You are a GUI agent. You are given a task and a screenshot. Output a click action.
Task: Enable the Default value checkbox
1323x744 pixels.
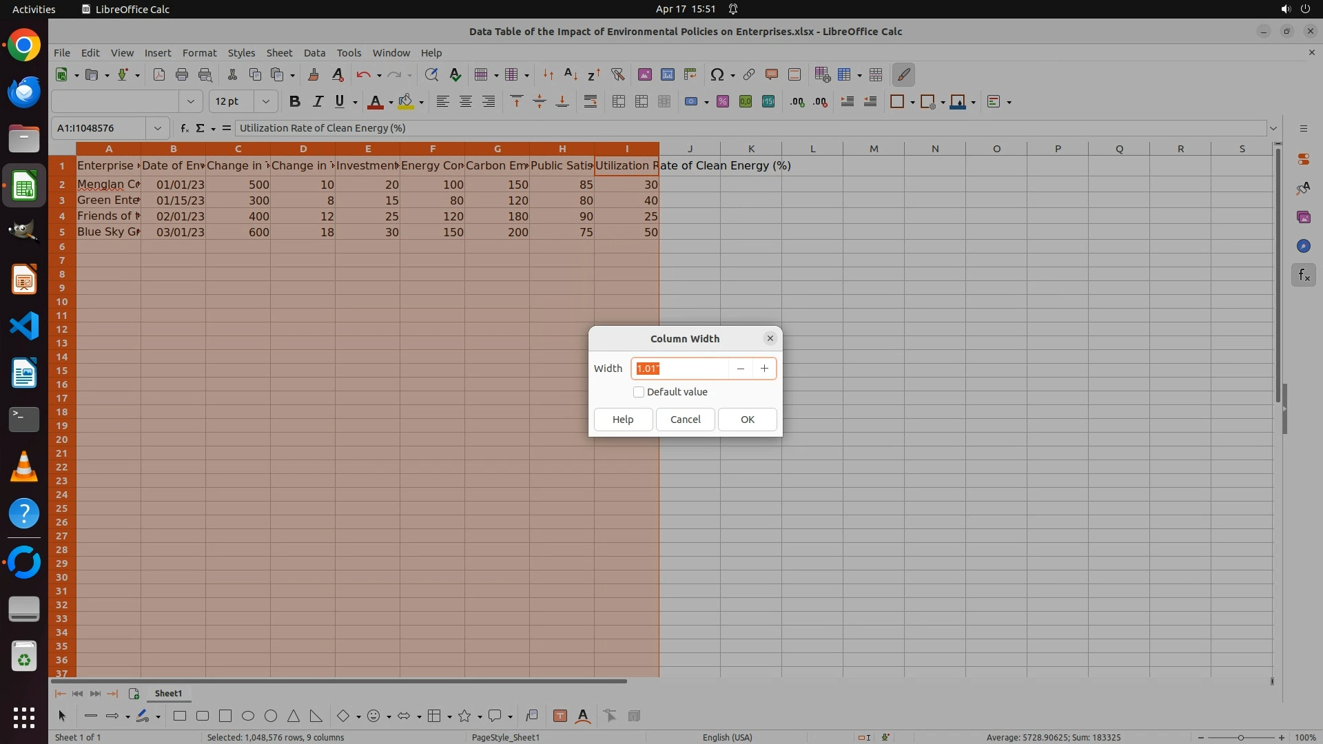click(x=639, y=392)
